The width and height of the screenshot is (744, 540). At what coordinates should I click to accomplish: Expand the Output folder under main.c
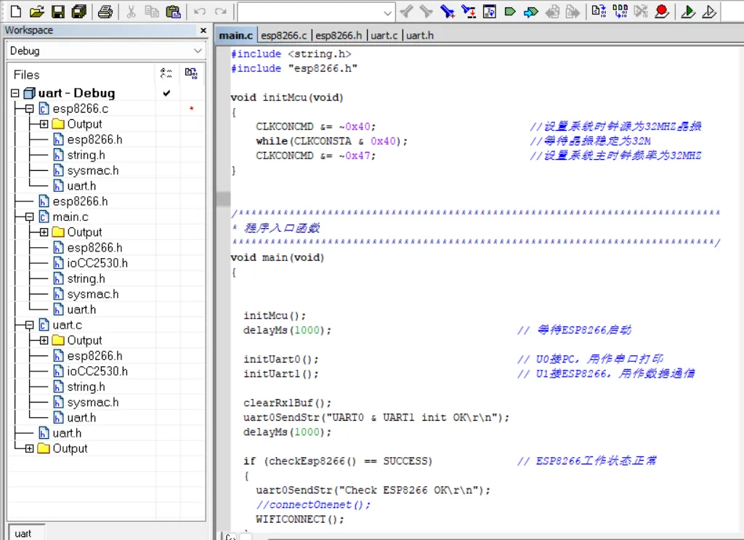click(x=44, y=232)
